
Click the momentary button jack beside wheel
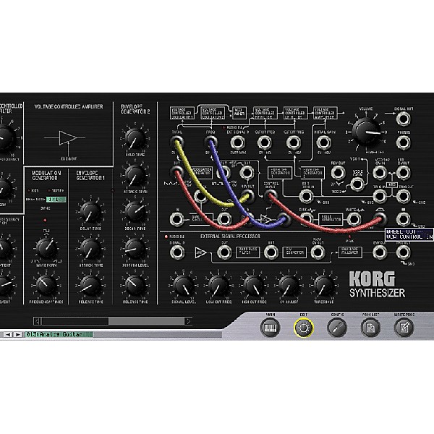404,219
